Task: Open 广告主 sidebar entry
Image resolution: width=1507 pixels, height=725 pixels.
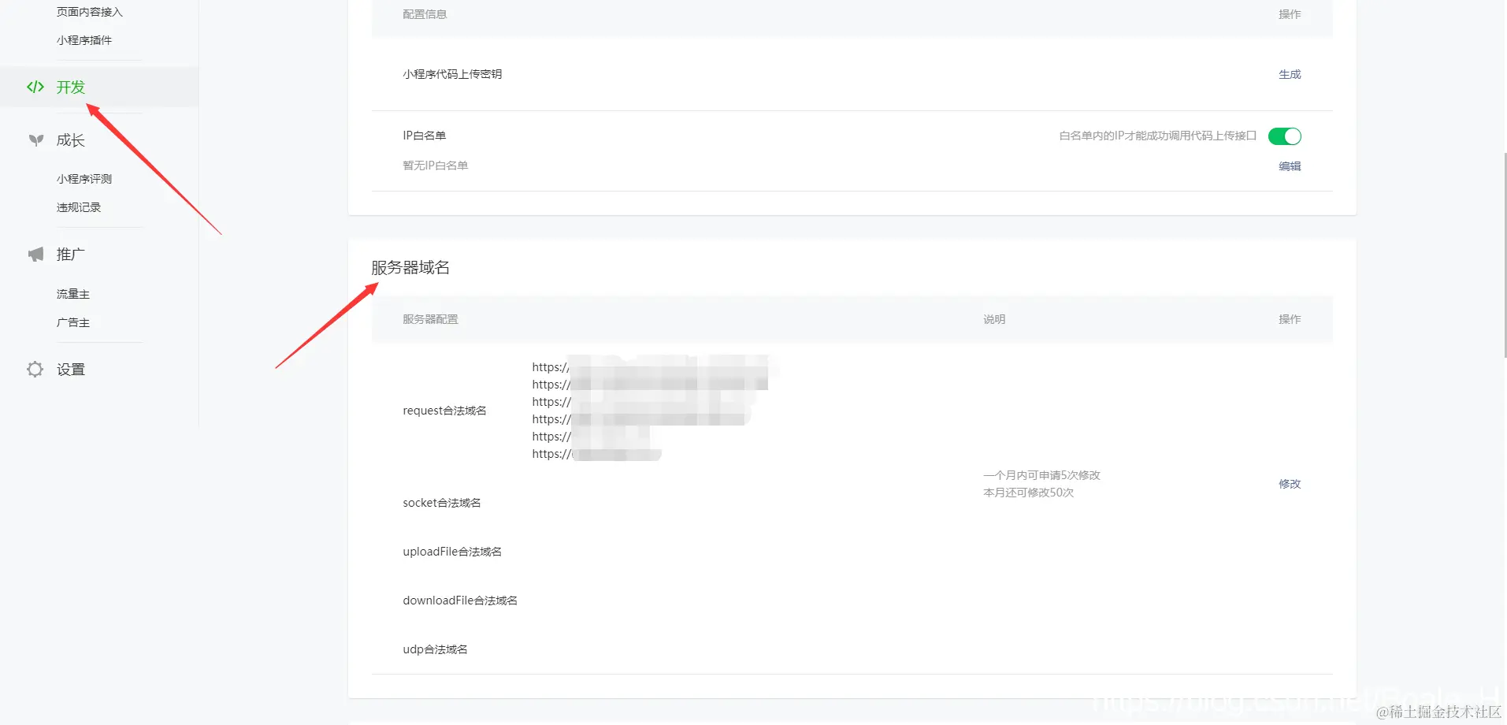Action: pyautogui.click(x=73, y=322)
